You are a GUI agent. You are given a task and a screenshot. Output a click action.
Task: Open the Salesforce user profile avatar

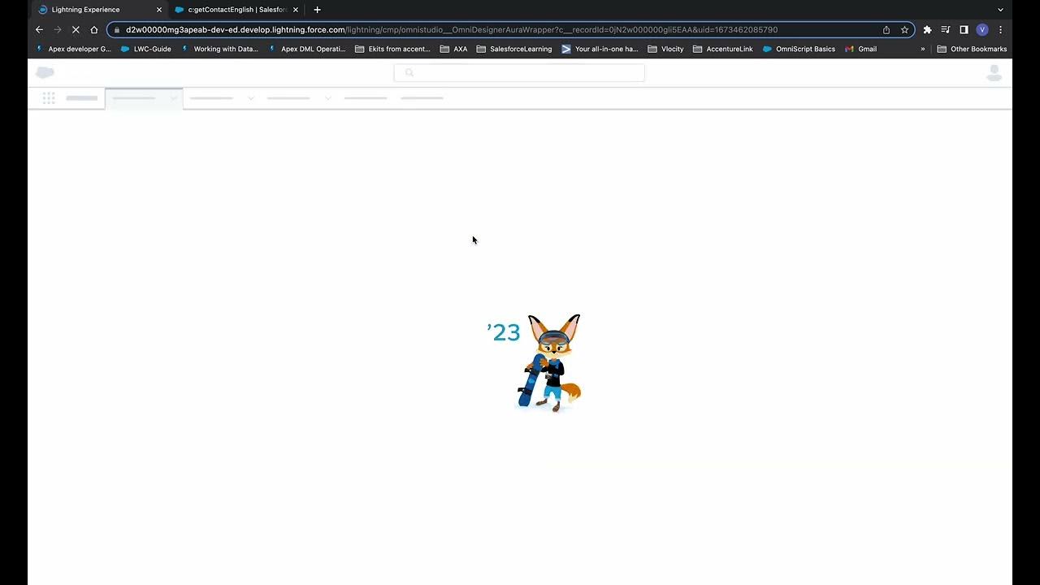pyautogui.click(x=994, y=73)
